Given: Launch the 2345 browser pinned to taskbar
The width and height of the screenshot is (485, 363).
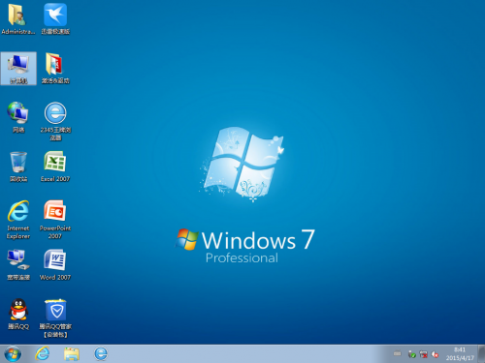Looking at the screenshot, I should click(x=101, y=354).
